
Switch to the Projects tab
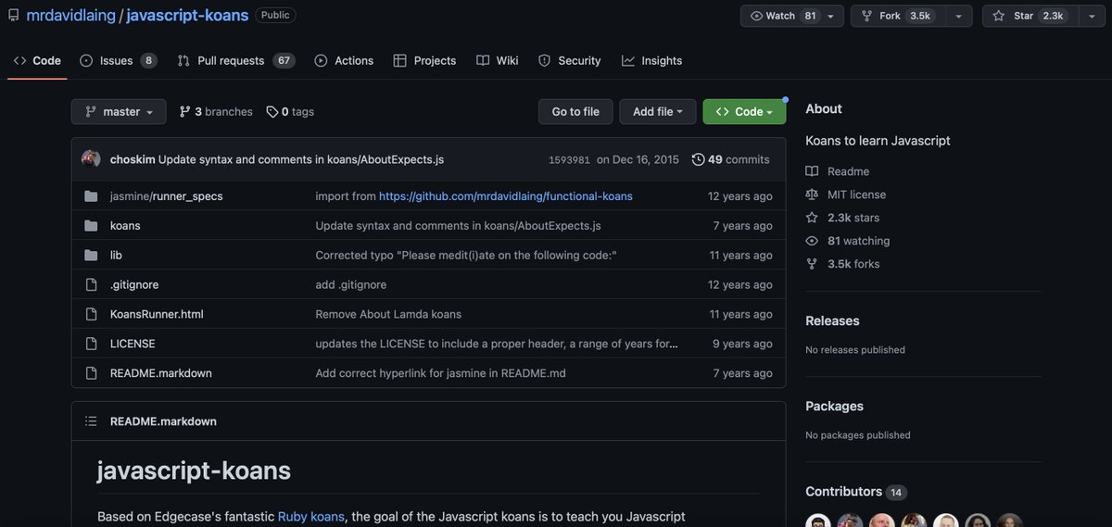424,60
